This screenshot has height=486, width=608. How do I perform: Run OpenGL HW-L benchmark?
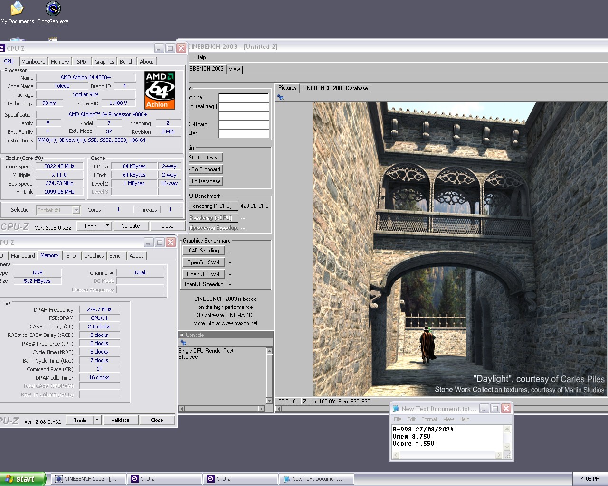pyautogui.click(x=204, y=274)
